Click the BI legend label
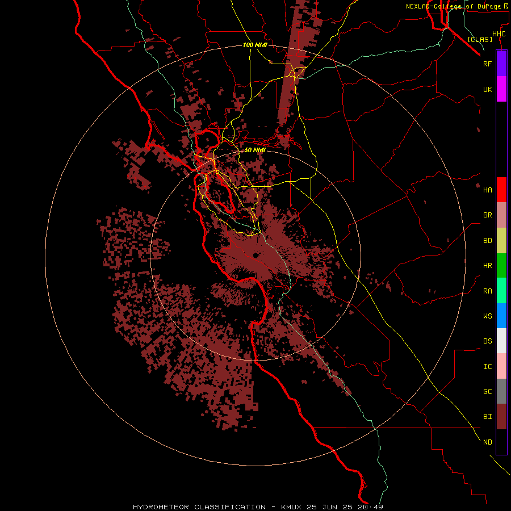The width and height of the screenshot is (511, 511). [487, 417]
